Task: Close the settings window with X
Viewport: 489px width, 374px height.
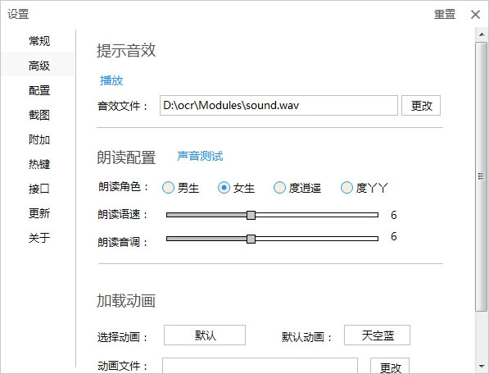Action: pos(475,15)
